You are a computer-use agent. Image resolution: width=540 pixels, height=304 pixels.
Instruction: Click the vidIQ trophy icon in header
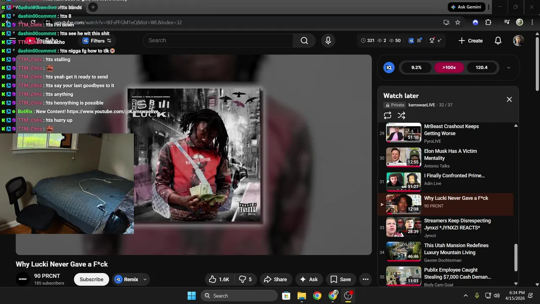(x=432, y=41)
